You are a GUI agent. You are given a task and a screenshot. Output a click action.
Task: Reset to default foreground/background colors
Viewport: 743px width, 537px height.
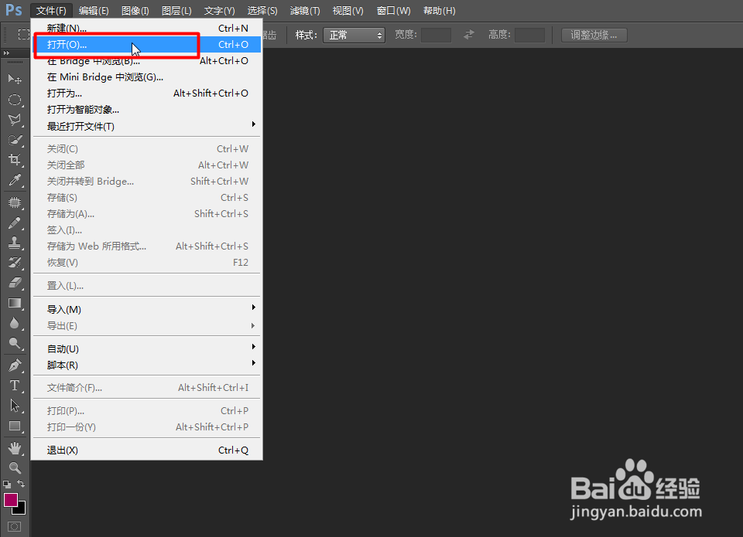7,484
